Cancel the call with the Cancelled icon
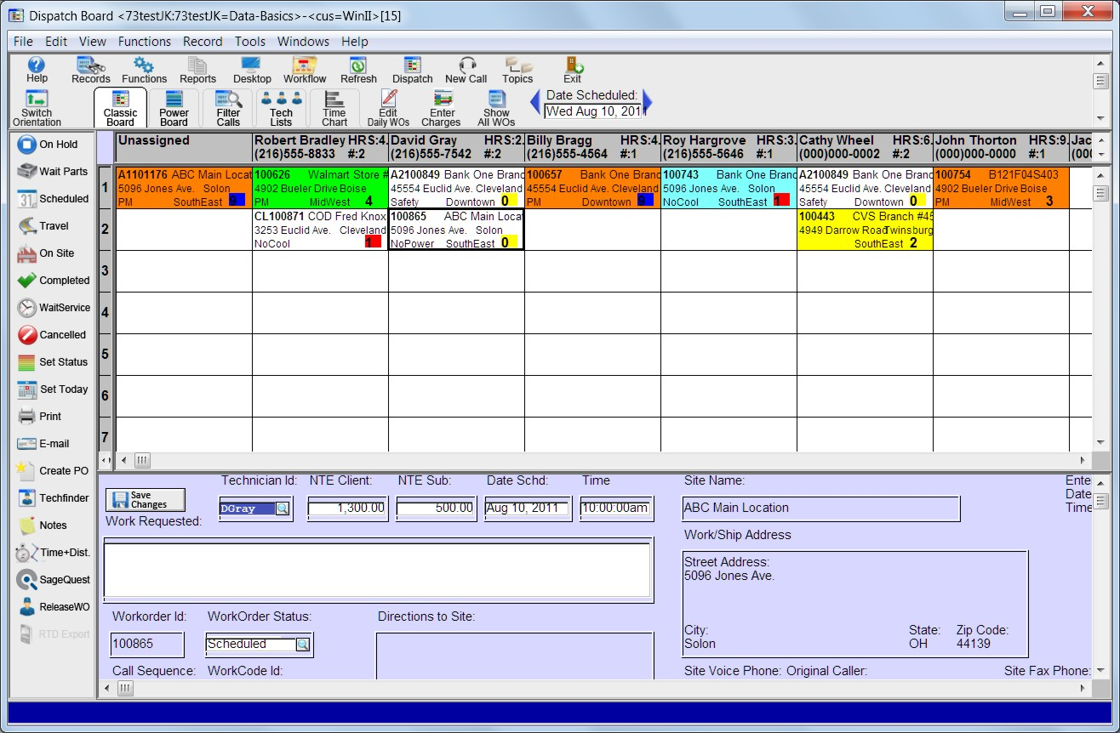 [53, 334]
